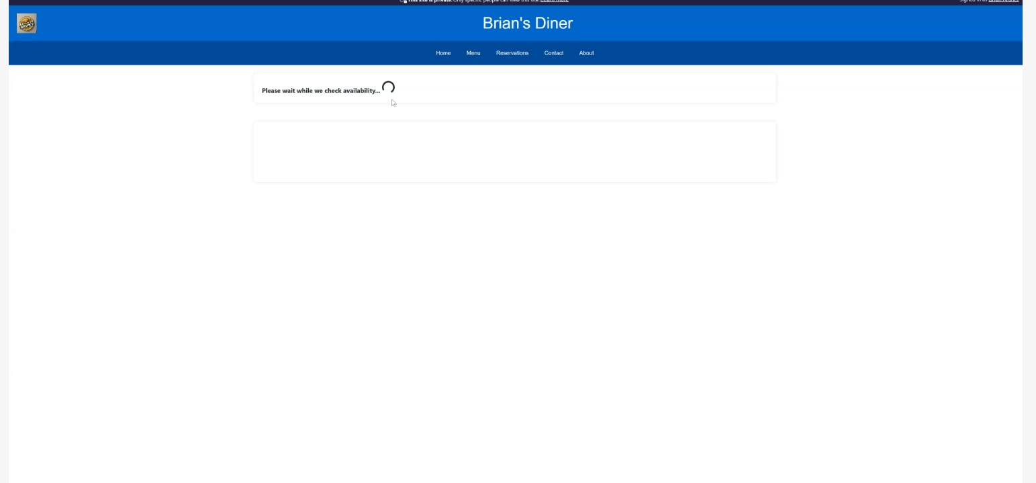Click the Brian's Diner logo icon

[x=26, y=24]
